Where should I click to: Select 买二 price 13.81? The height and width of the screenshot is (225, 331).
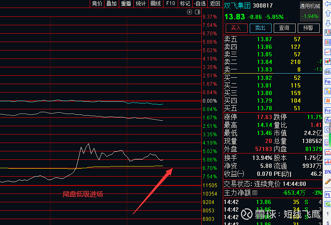(264, 86)
